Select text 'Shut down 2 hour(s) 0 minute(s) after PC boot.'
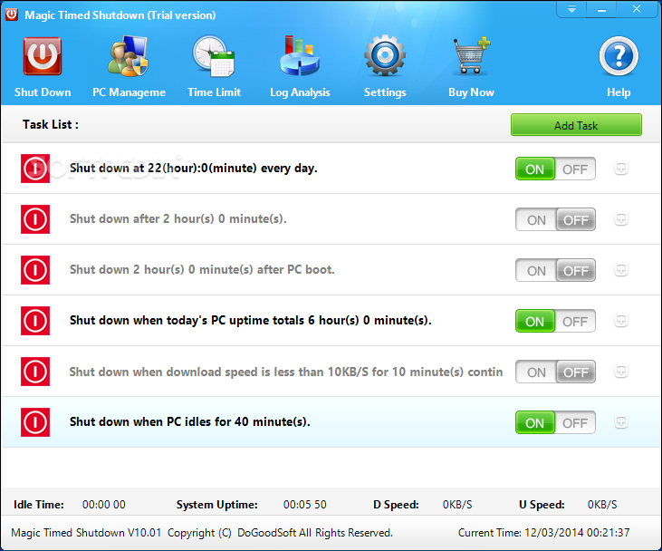Screen dimensions: 662x551 (x=202, y=269)
